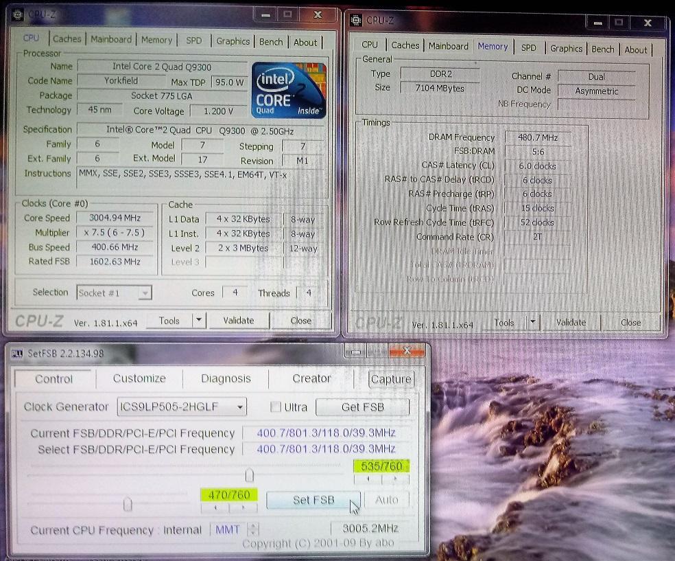Minimize the left CPU-Z window
The height and width of the screenshot is (561, 675).
(x=265, y=15)
